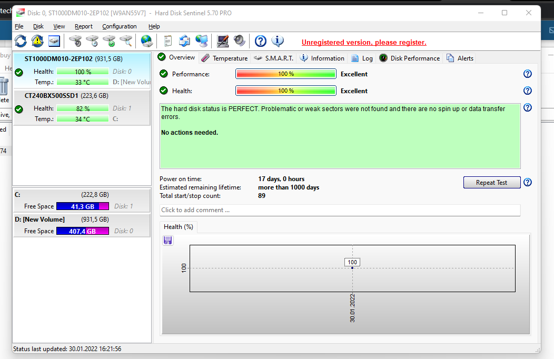The image size is (554, 359).
Task: Select the CT240BX500SSD1 disk entry
Action: pyautogui.click(x=82, y=108)
